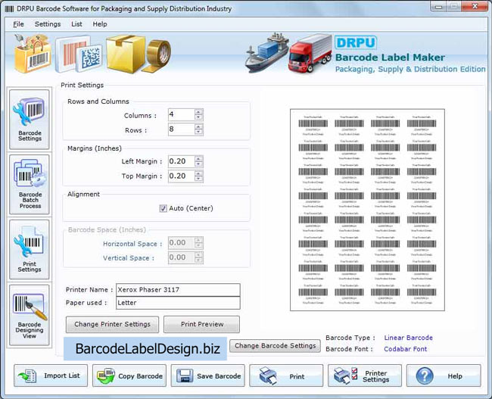
Task: Open the Settings menu
Action: click(48, 24)
